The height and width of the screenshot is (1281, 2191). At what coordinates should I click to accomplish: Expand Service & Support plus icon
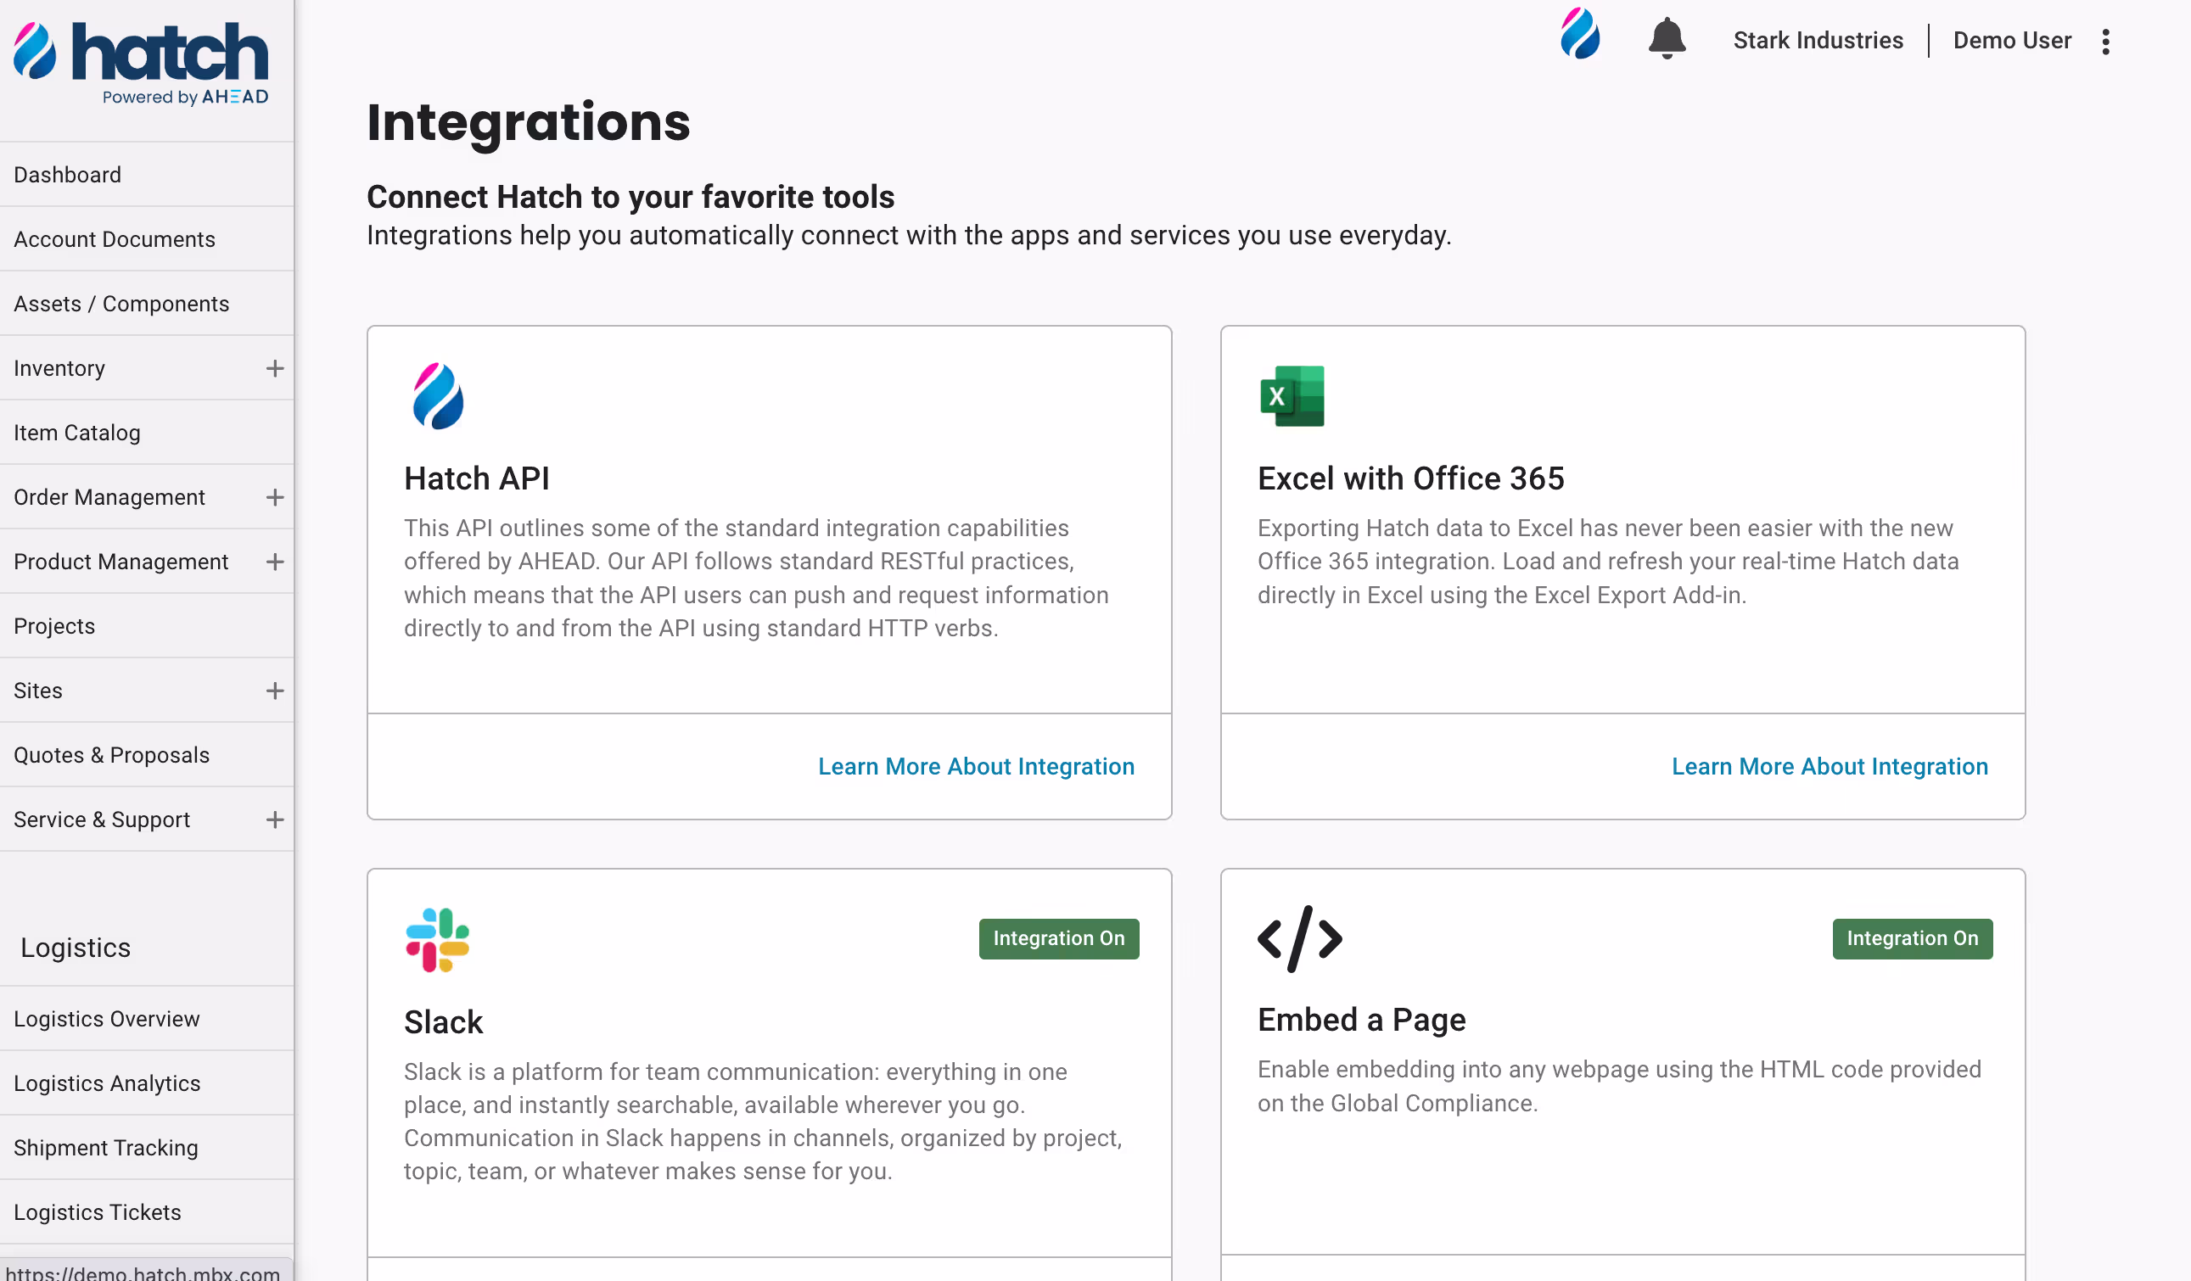(x=275, y=820)
